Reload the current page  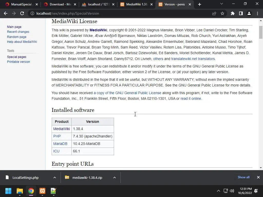point(22,13)
